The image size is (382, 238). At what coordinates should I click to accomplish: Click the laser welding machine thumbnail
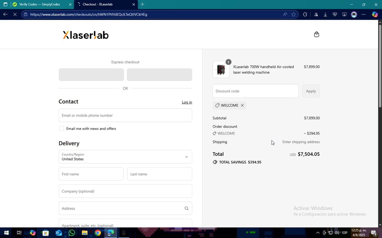(x=221, y=70)
